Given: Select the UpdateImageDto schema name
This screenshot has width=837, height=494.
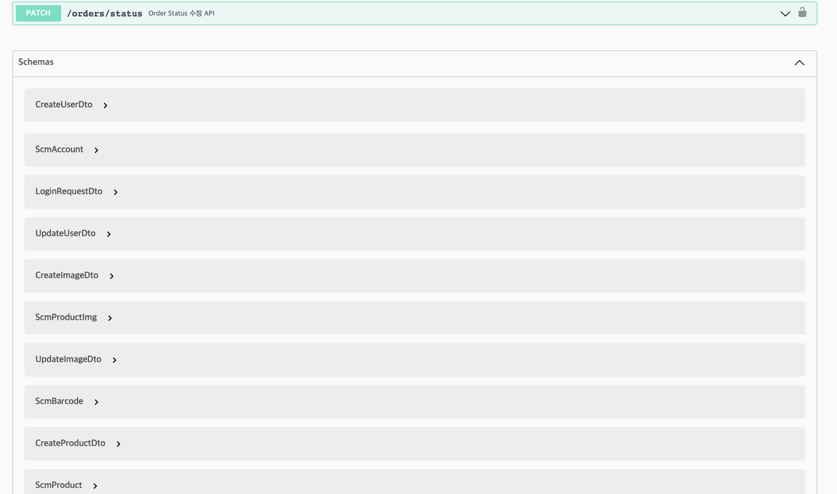Looking at the screenshot, I should coord(68,359).
